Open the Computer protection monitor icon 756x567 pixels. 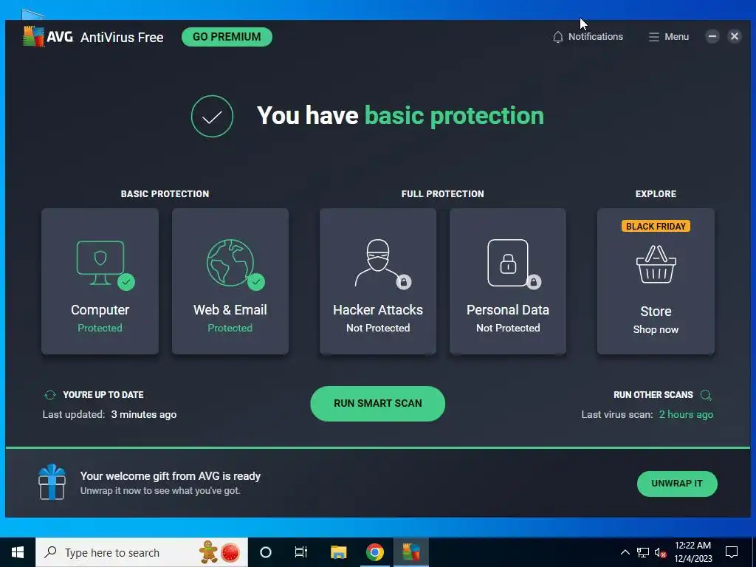tap(100, 262)
